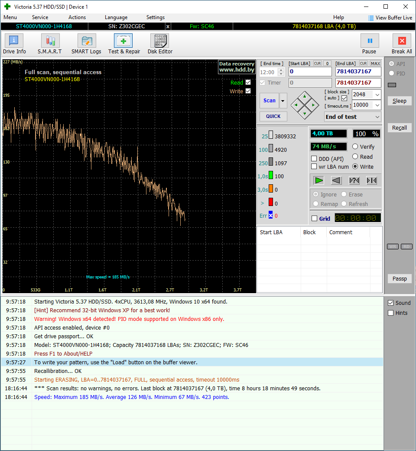Viewport: 416px width, 451px height.
Task: Launch the Disk Editor tool
Action: [x=160, y=44]
